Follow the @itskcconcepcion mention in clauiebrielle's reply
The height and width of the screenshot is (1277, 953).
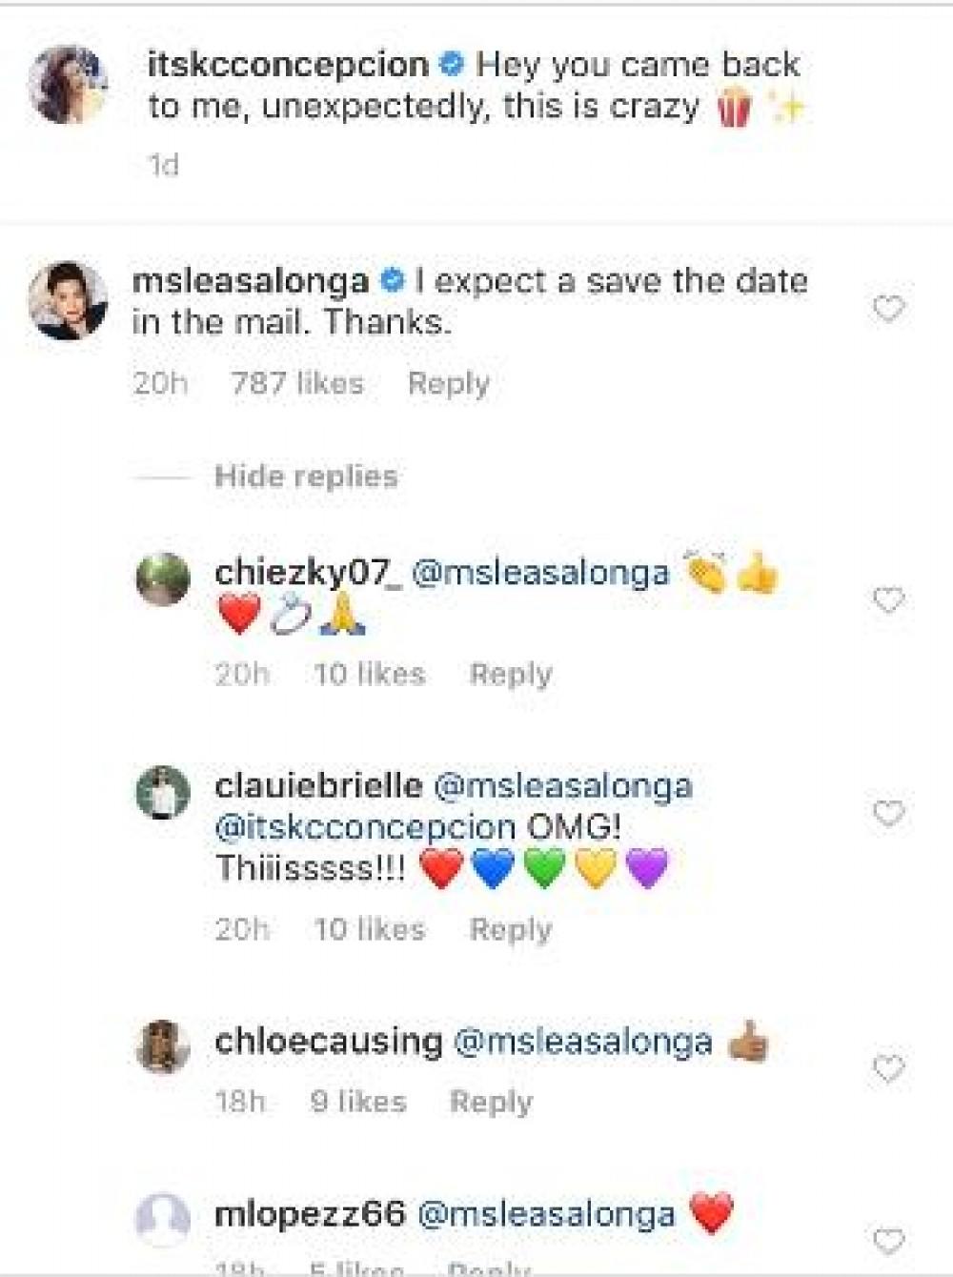pos(365,827)
